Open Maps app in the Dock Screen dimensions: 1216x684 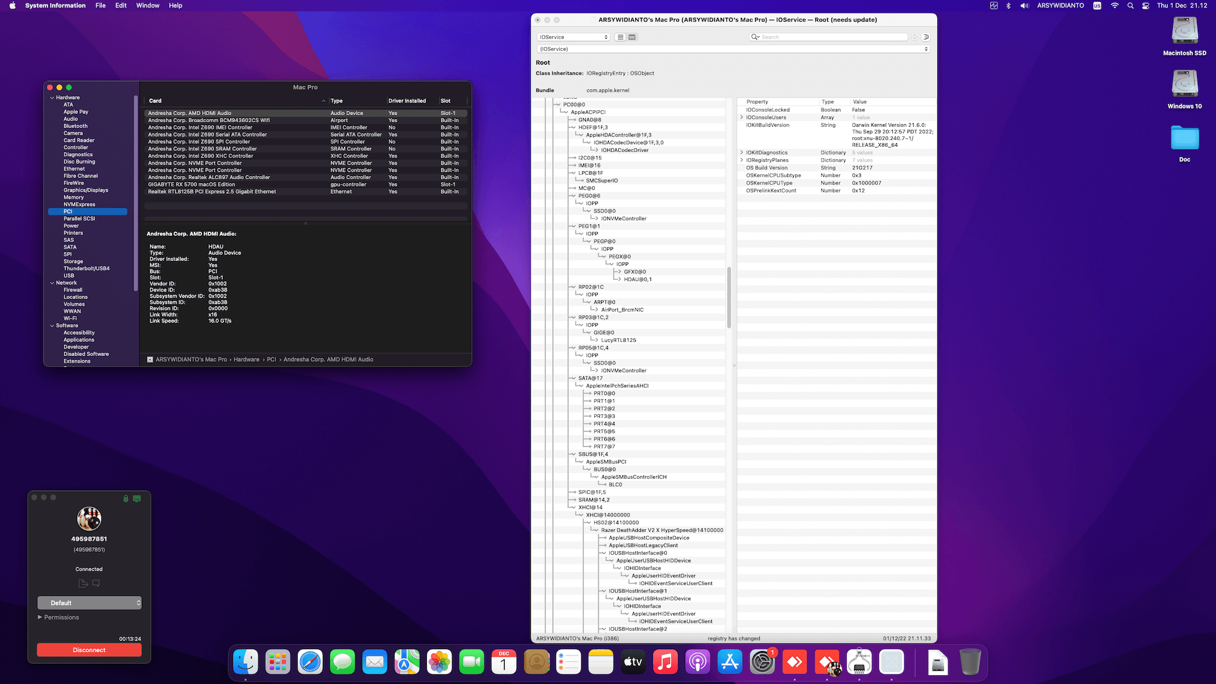407,662
